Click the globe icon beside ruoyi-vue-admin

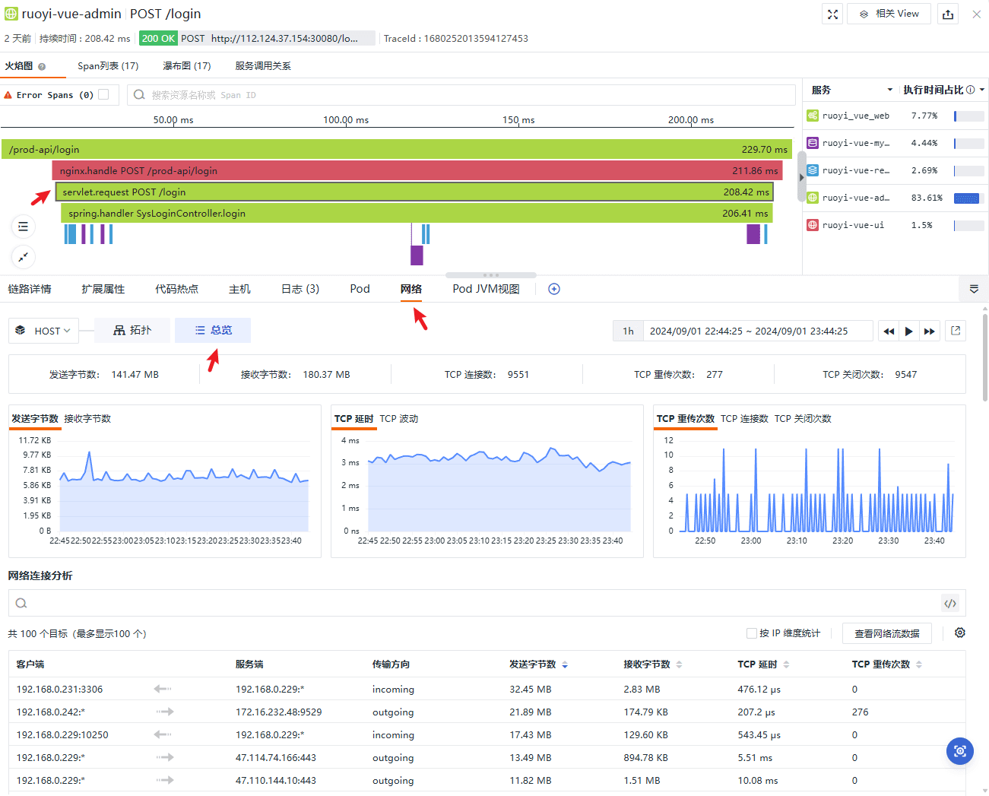coord(11,14)
